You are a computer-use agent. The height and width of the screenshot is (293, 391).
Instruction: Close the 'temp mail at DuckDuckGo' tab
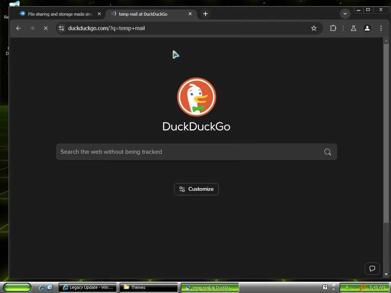pos(190,14)
